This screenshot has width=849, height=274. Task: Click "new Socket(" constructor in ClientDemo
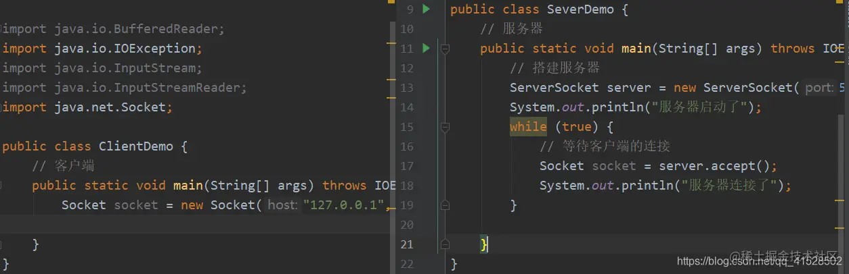(221, 205)
